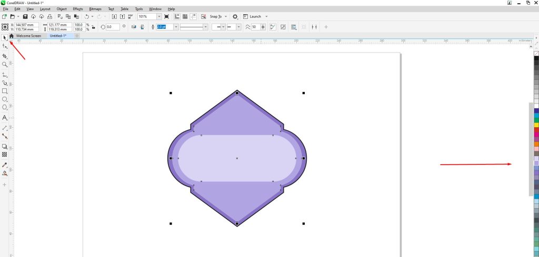Expand the zoom level 101% dropdown

click(159, 17)
